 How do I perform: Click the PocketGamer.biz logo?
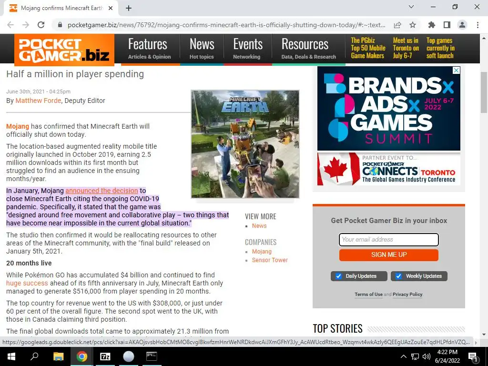[64, 50]
